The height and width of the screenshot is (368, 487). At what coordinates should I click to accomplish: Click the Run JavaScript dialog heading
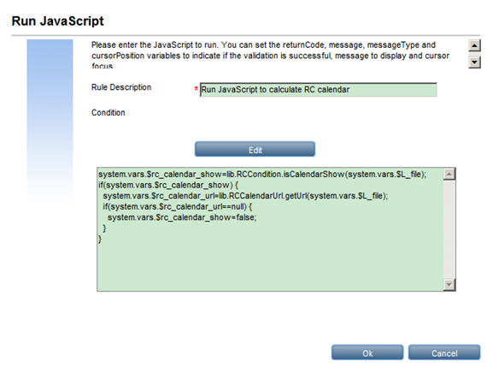[58, 21]
